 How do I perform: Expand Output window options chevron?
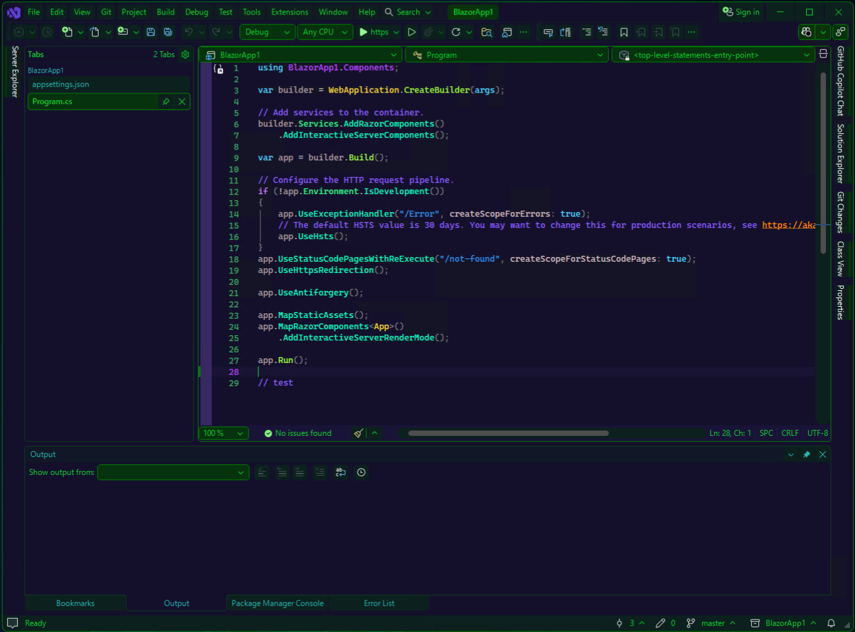point(791,454)
